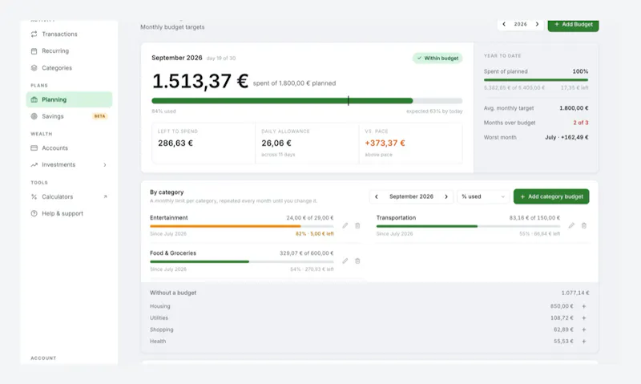Click the monthly spending progress bar

click(307, 100)
